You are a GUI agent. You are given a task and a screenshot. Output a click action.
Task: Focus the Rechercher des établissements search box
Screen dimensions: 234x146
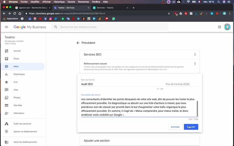(x=110, y=27)
